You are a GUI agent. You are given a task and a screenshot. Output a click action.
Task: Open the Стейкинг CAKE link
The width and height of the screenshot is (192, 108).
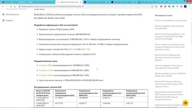click(x=46, y=70)
